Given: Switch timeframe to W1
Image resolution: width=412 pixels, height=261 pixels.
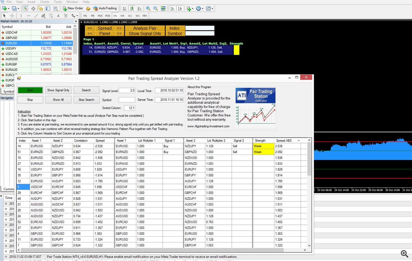Looking at the screenshot, I should tap(137, 16).
